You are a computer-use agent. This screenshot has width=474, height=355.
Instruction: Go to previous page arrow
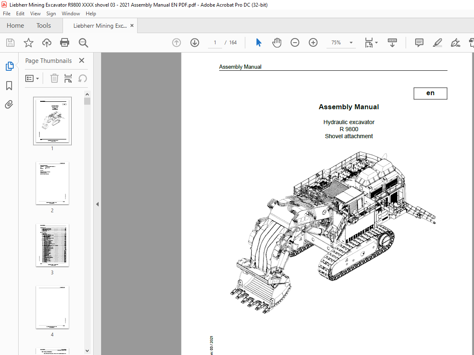tap(177, 43)
